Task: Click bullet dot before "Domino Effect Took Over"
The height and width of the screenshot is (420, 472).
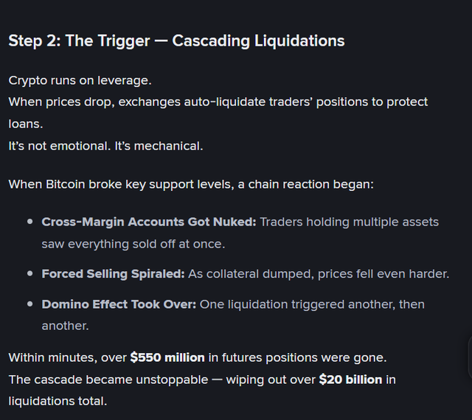Action: click(30, 304)
